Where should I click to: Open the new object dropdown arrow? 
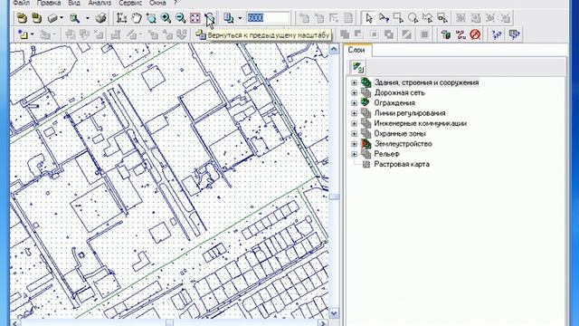point(33,34)
